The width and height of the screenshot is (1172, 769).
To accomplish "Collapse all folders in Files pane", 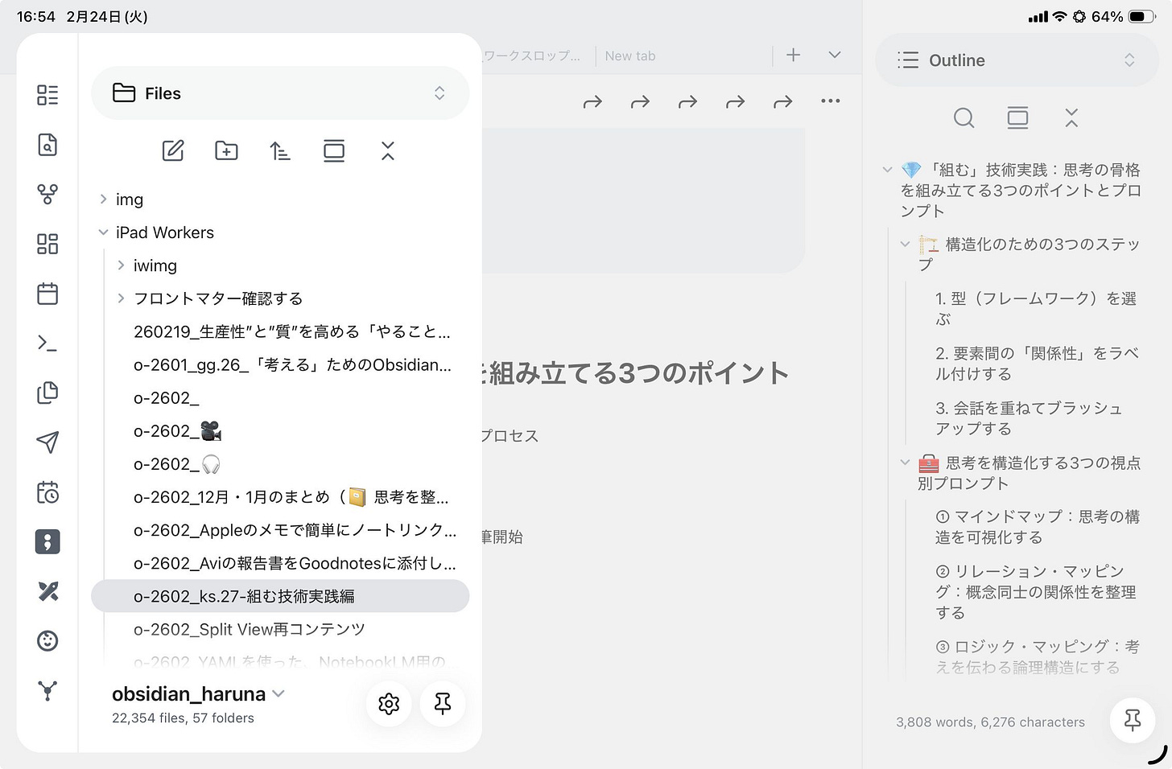I will point(388,150).
